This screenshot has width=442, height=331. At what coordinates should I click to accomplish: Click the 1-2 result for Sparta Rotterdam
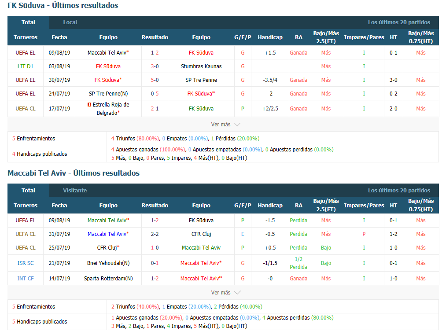tap(155, 279)
